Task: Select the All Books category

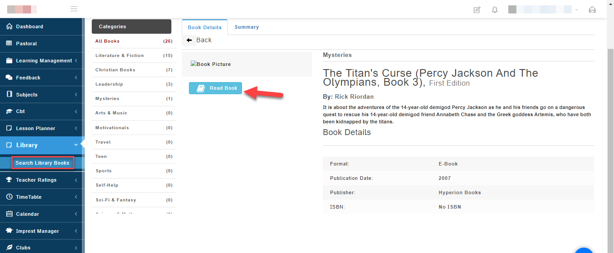Action: pyautogui.click(x=134, y=41)
